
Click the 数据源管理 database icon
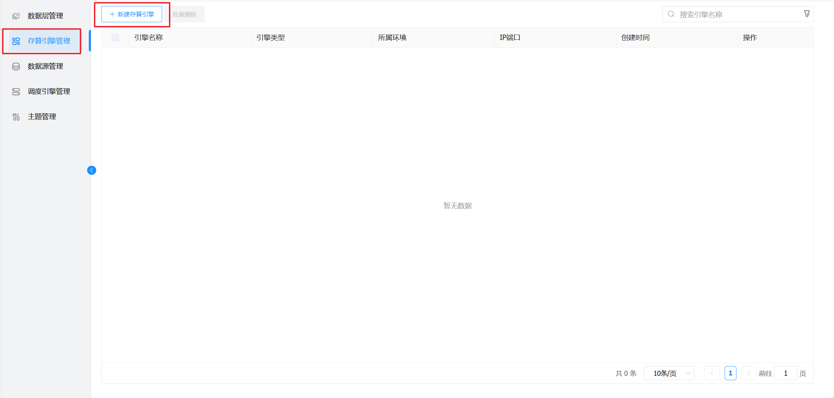[x=16, y=66]
